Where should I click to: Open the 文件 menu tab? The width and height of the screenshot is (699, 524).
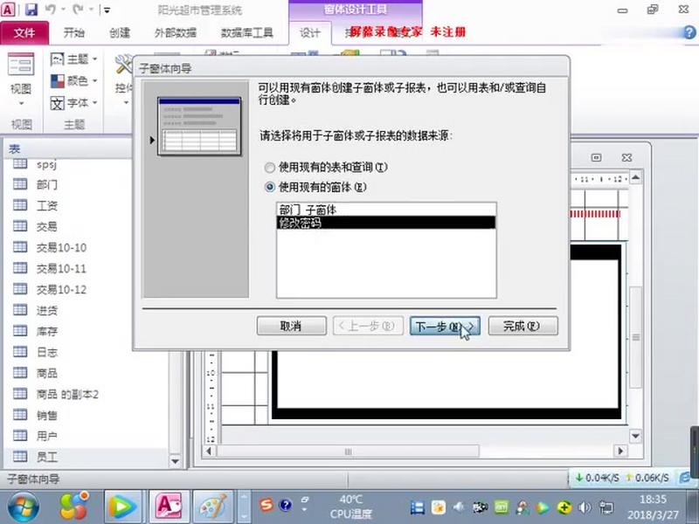coord(26,32)
